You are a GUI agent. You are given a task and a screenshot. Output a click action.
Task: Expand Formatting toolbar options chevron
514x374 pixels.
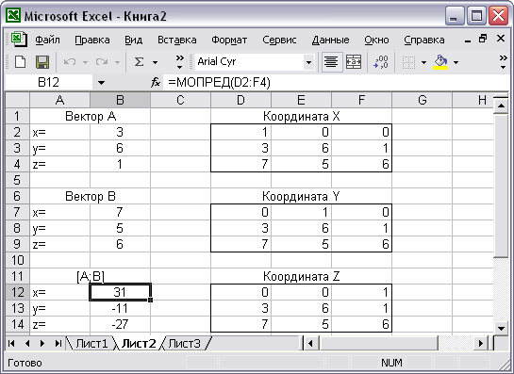coord(503,62)
